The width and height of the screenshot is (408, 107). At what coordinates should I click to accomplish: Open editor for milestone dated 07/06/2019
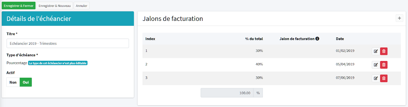coord(376,78)
